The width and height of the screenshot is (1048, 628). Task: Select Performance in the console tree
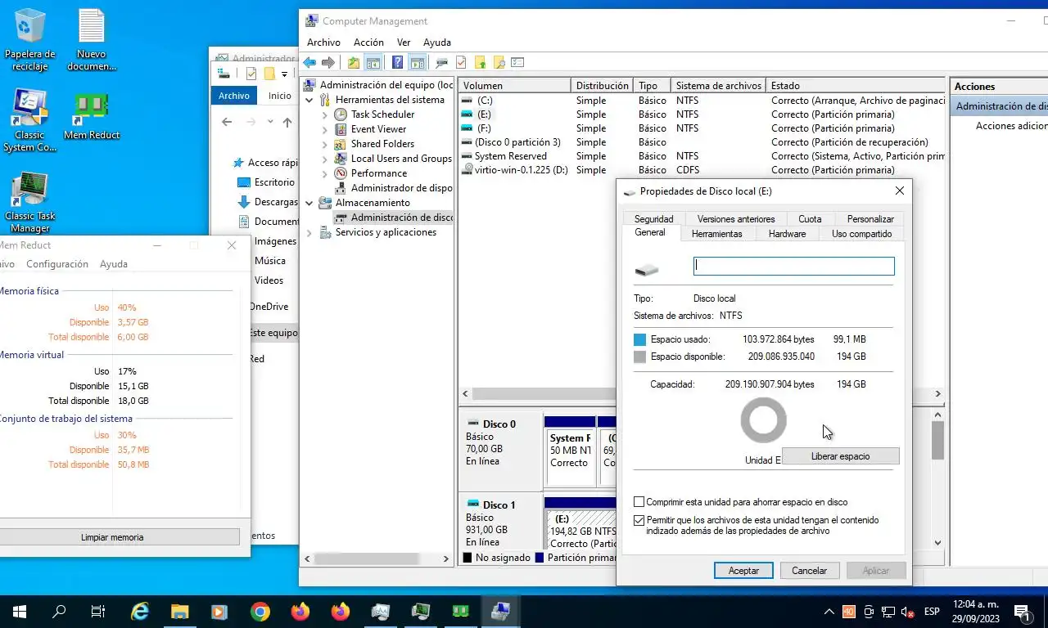point(379,173)
